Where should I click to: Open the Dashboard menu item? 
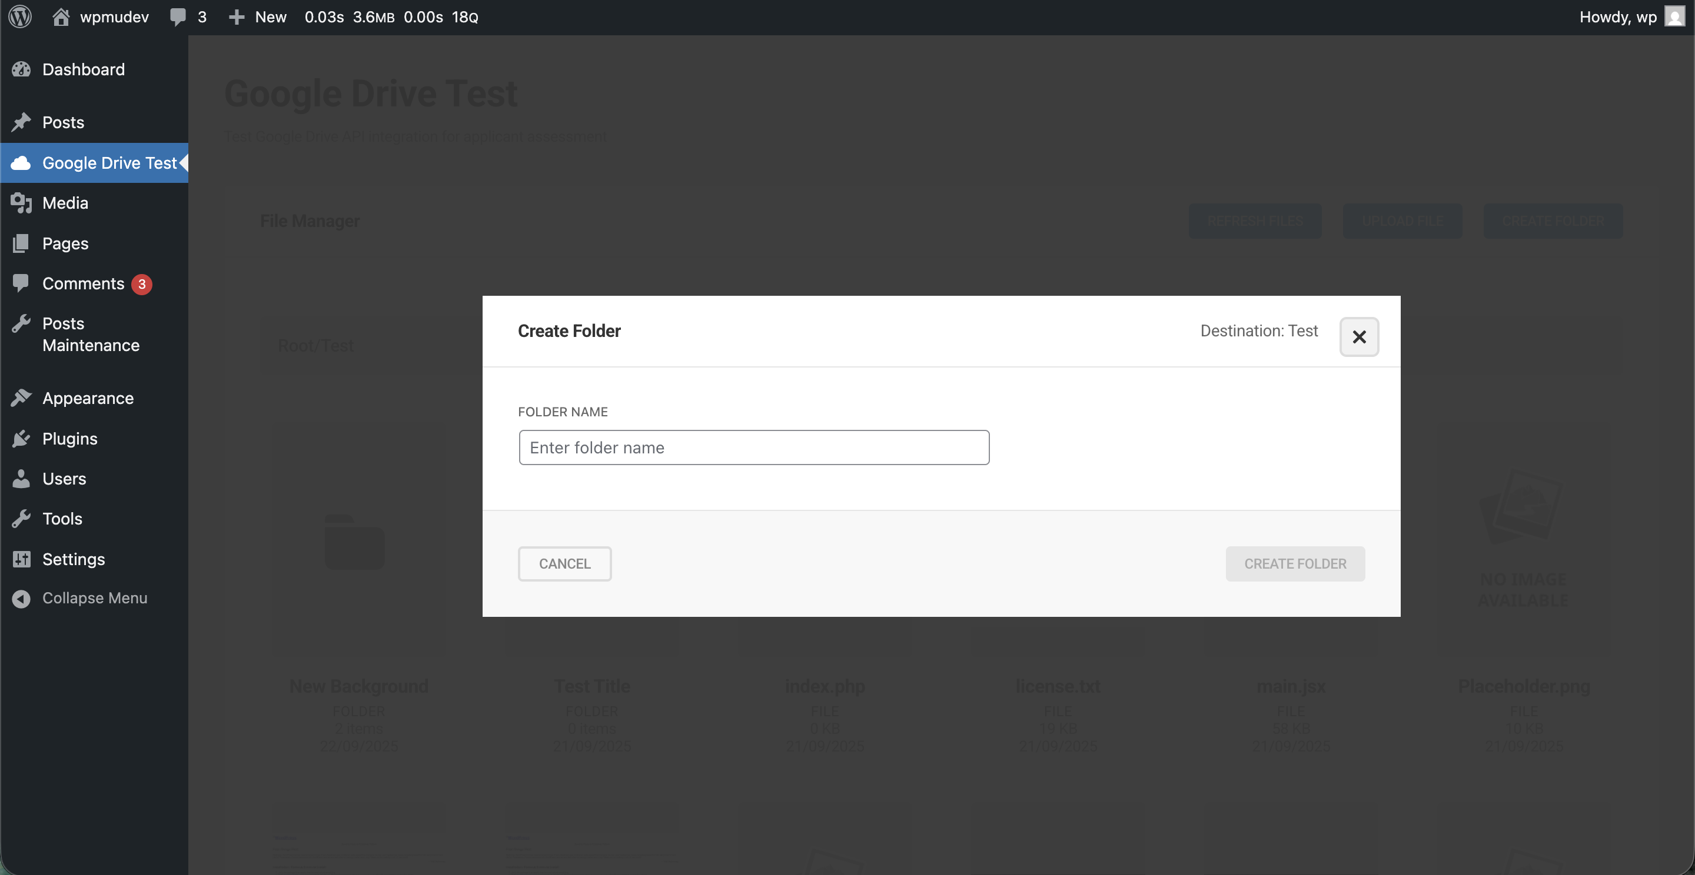[94, 69]
